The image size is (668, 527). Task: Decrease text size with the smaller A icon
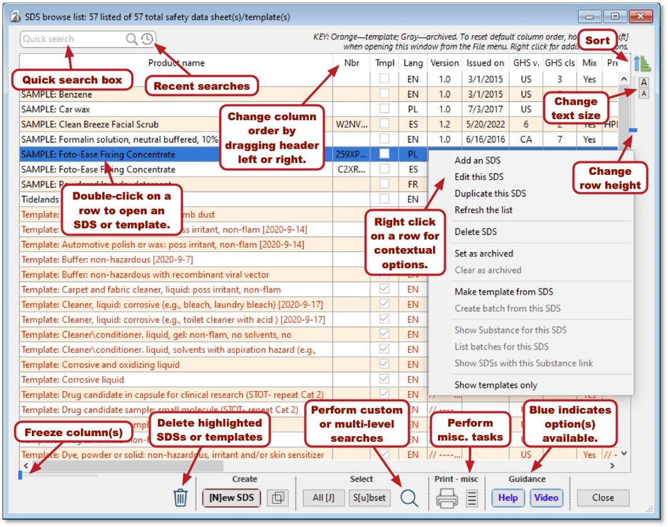click(644, 94)
